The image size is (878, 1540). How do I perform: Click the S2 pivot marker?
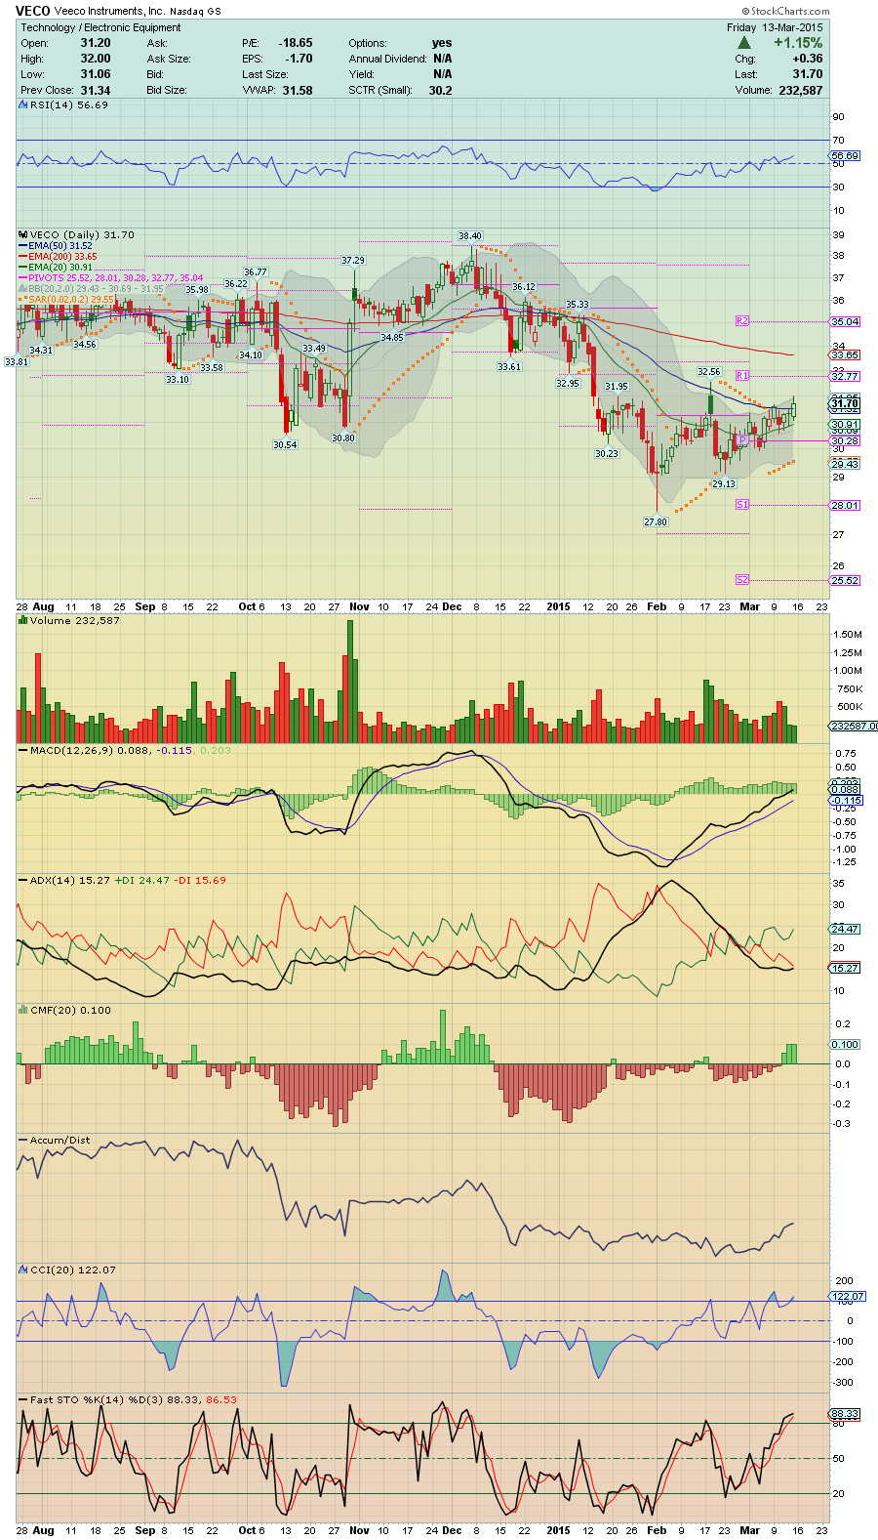click(x=741, y=580)
